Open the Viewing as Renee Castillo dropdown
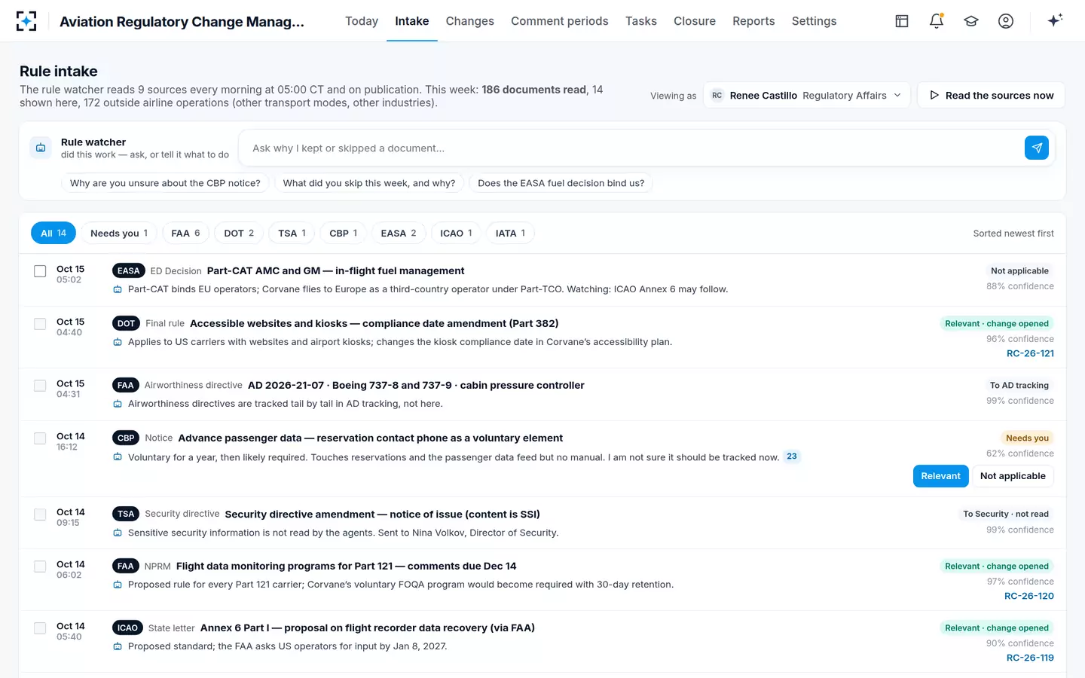This screenshot has width=1085, height=678. point(806,96)
